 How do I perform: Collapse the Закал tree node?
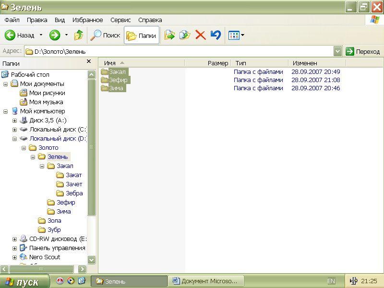(42, 166)
